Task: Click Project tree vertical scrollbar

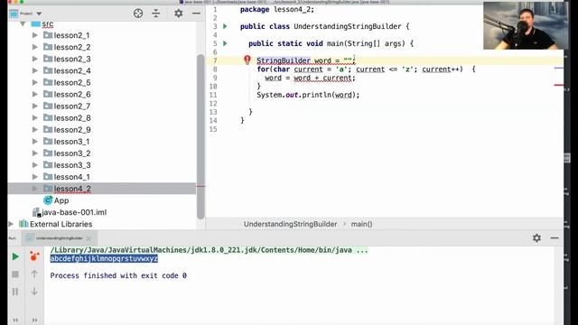Action: pyautogui.click(x=200, y=136)
